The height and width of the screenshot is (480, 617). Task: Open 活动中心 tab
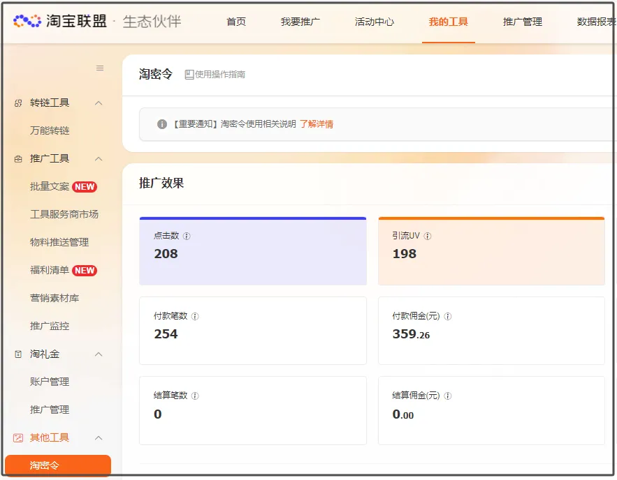point(375,22)
